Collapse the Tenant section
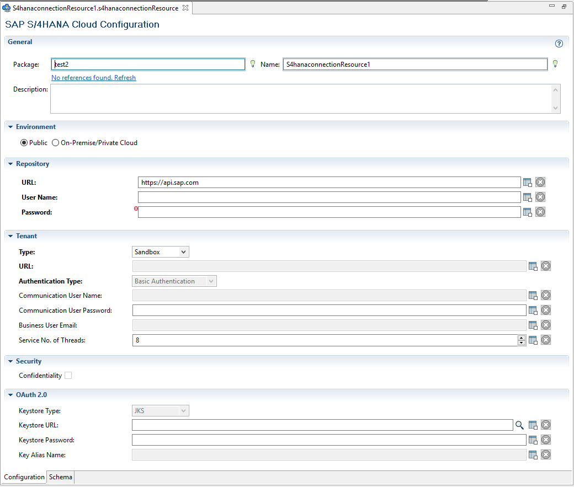The width and height of the screenshot is (574, 487). tap(10, 237)
